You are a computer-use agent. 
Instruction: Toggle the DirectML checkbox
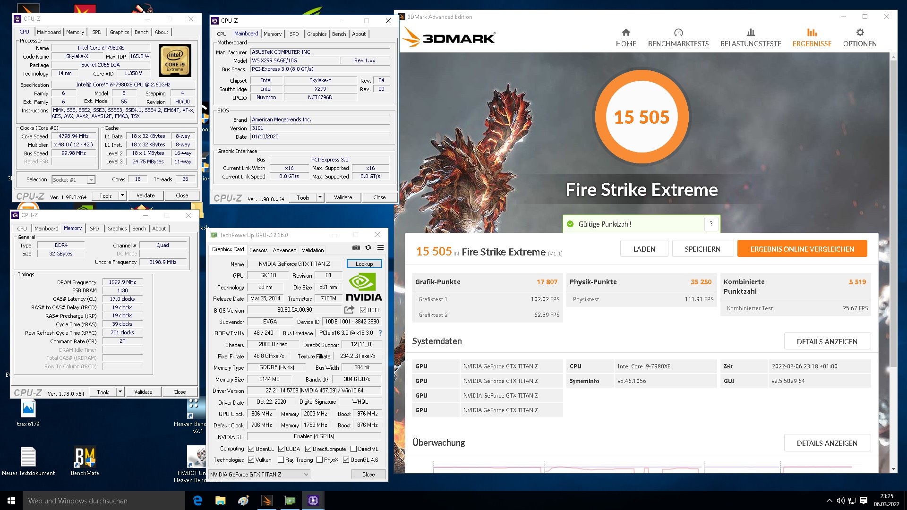[x=353, y=449]
